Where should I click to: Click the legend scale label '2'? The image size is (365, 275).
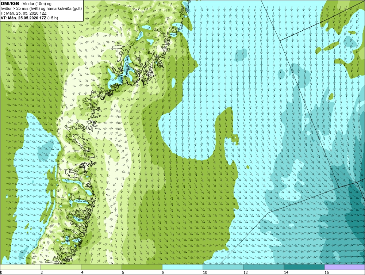42,272
